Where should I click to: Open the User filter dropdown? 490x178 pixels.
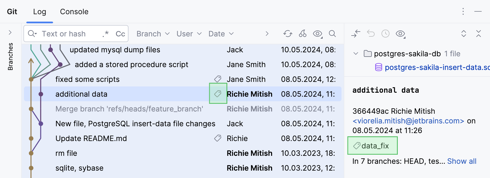pyautogui.click(x=189, y=34)
